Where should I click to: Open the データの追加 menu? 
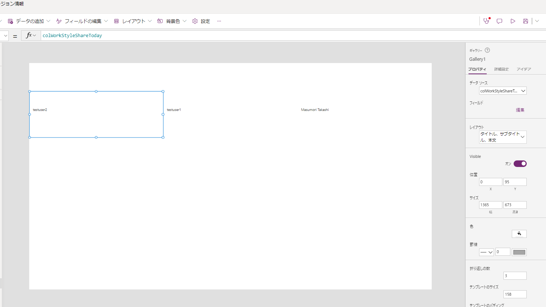29,21
